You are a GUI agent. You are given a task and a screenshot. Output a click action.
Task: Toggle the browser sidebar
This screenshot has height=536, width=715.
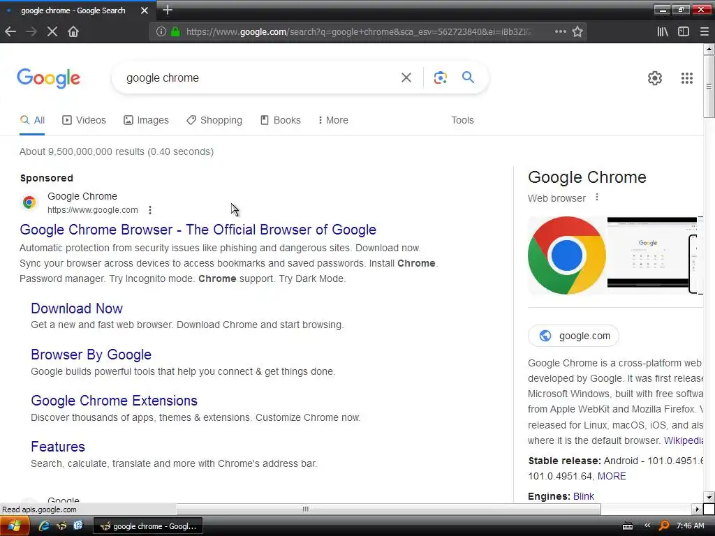(683, 31)
